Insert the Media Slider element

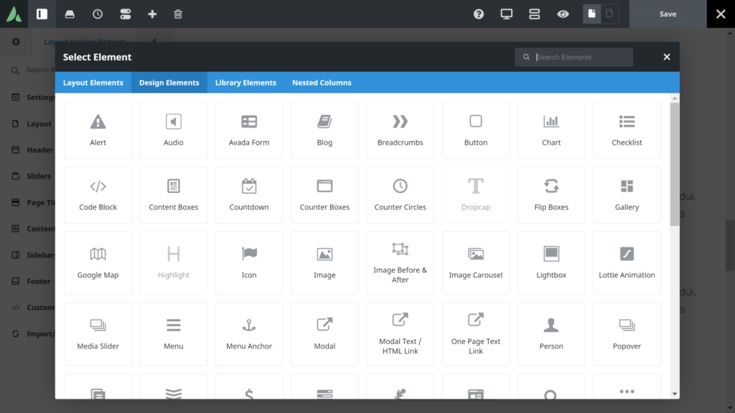pyautogui.click(x=98, y=334)
